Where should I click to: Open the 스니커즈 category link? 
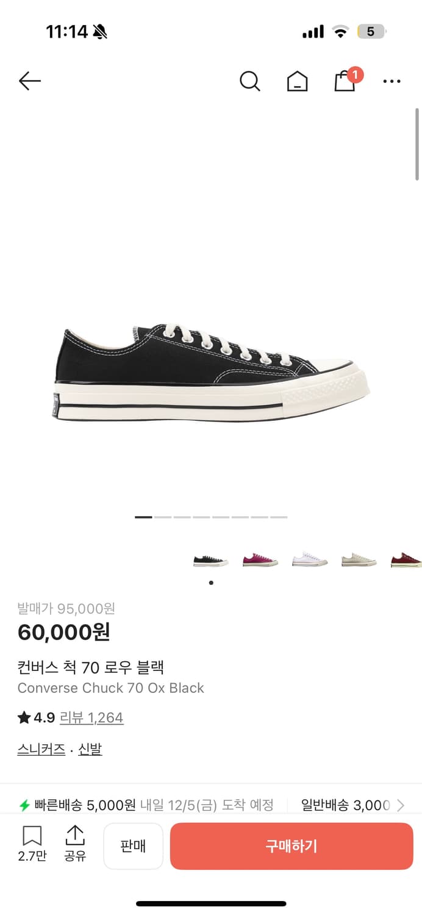tap(41, 749)
